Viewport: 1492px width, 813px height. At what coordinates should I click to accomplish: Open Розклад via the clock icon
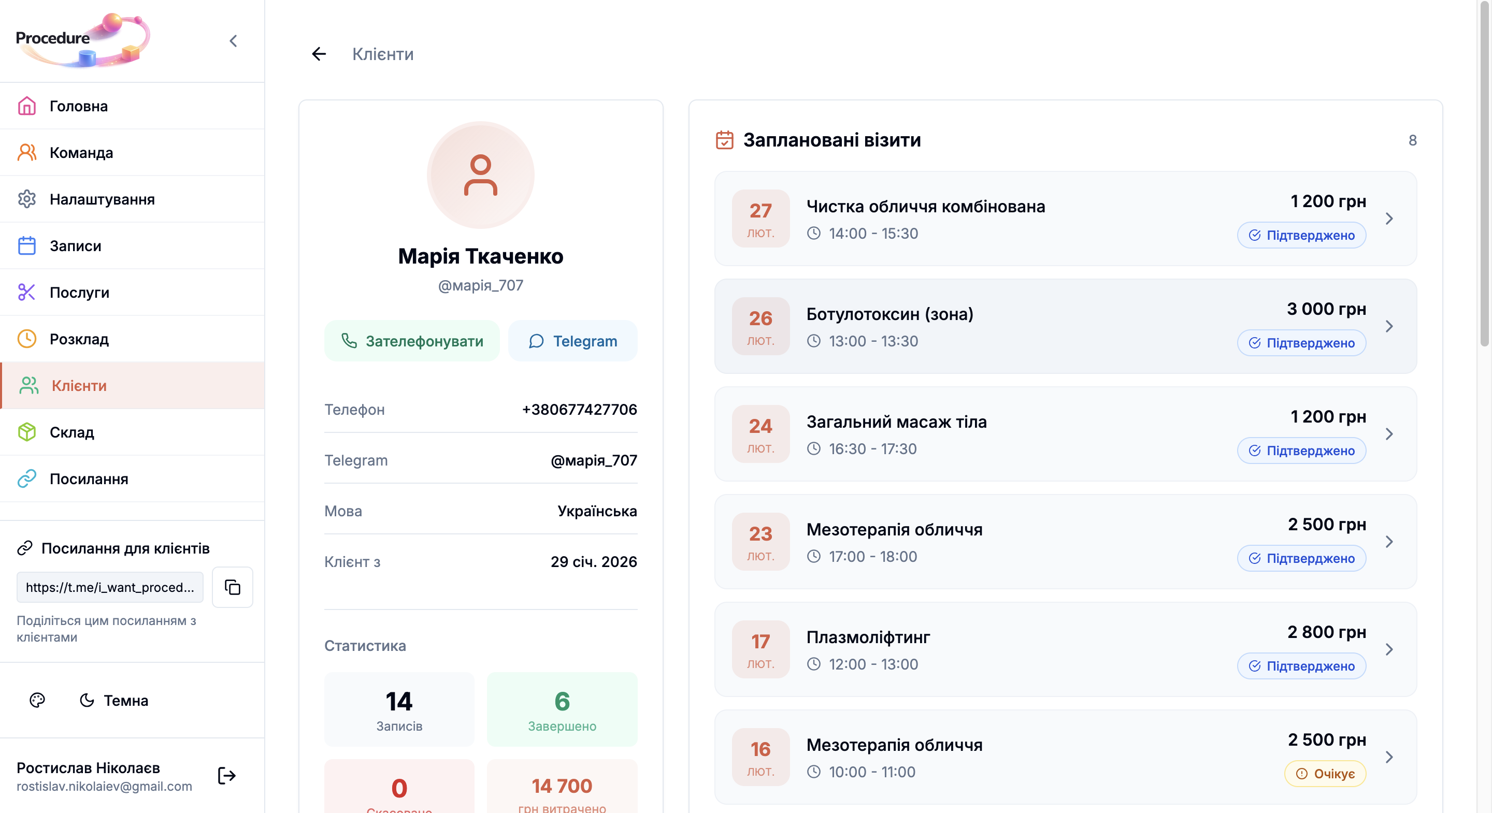point(27,339)
